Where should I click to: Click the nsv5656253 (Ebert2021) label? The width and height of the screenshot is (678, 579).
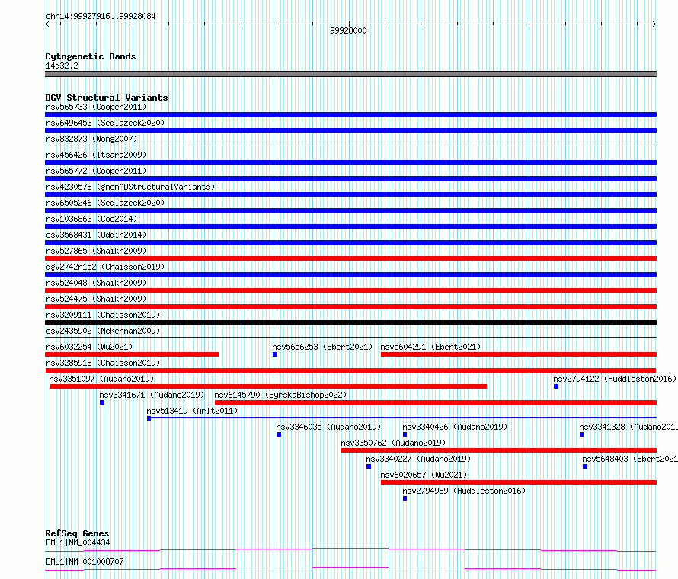tap(322, 347)
